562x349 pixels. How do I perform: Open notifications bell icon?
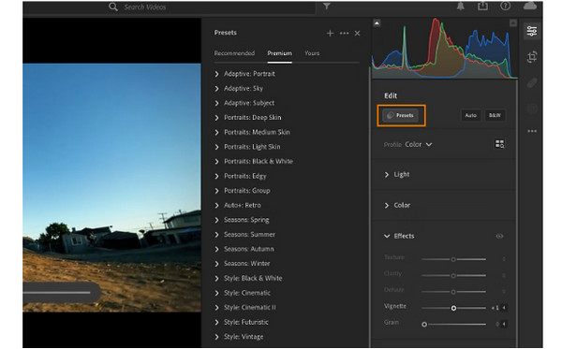(x=461, y=7)
